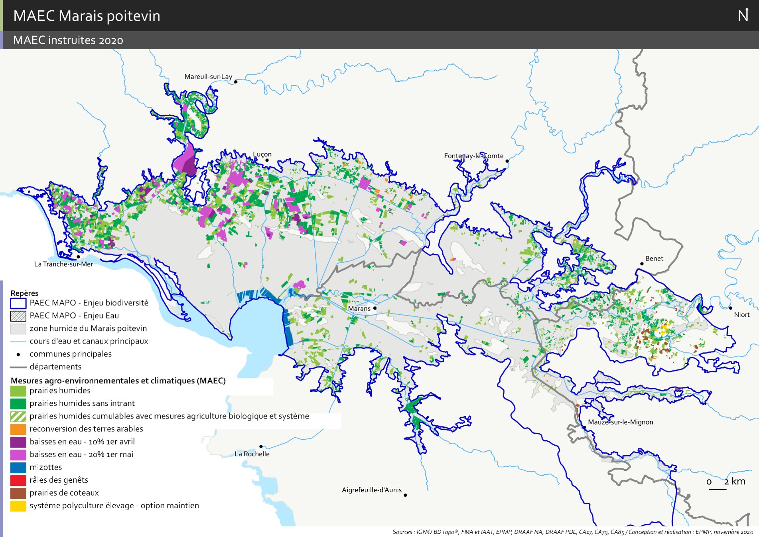The image size is (759, 537).
Task: Click the La Rochelle town dot
Action: (261, 446)
